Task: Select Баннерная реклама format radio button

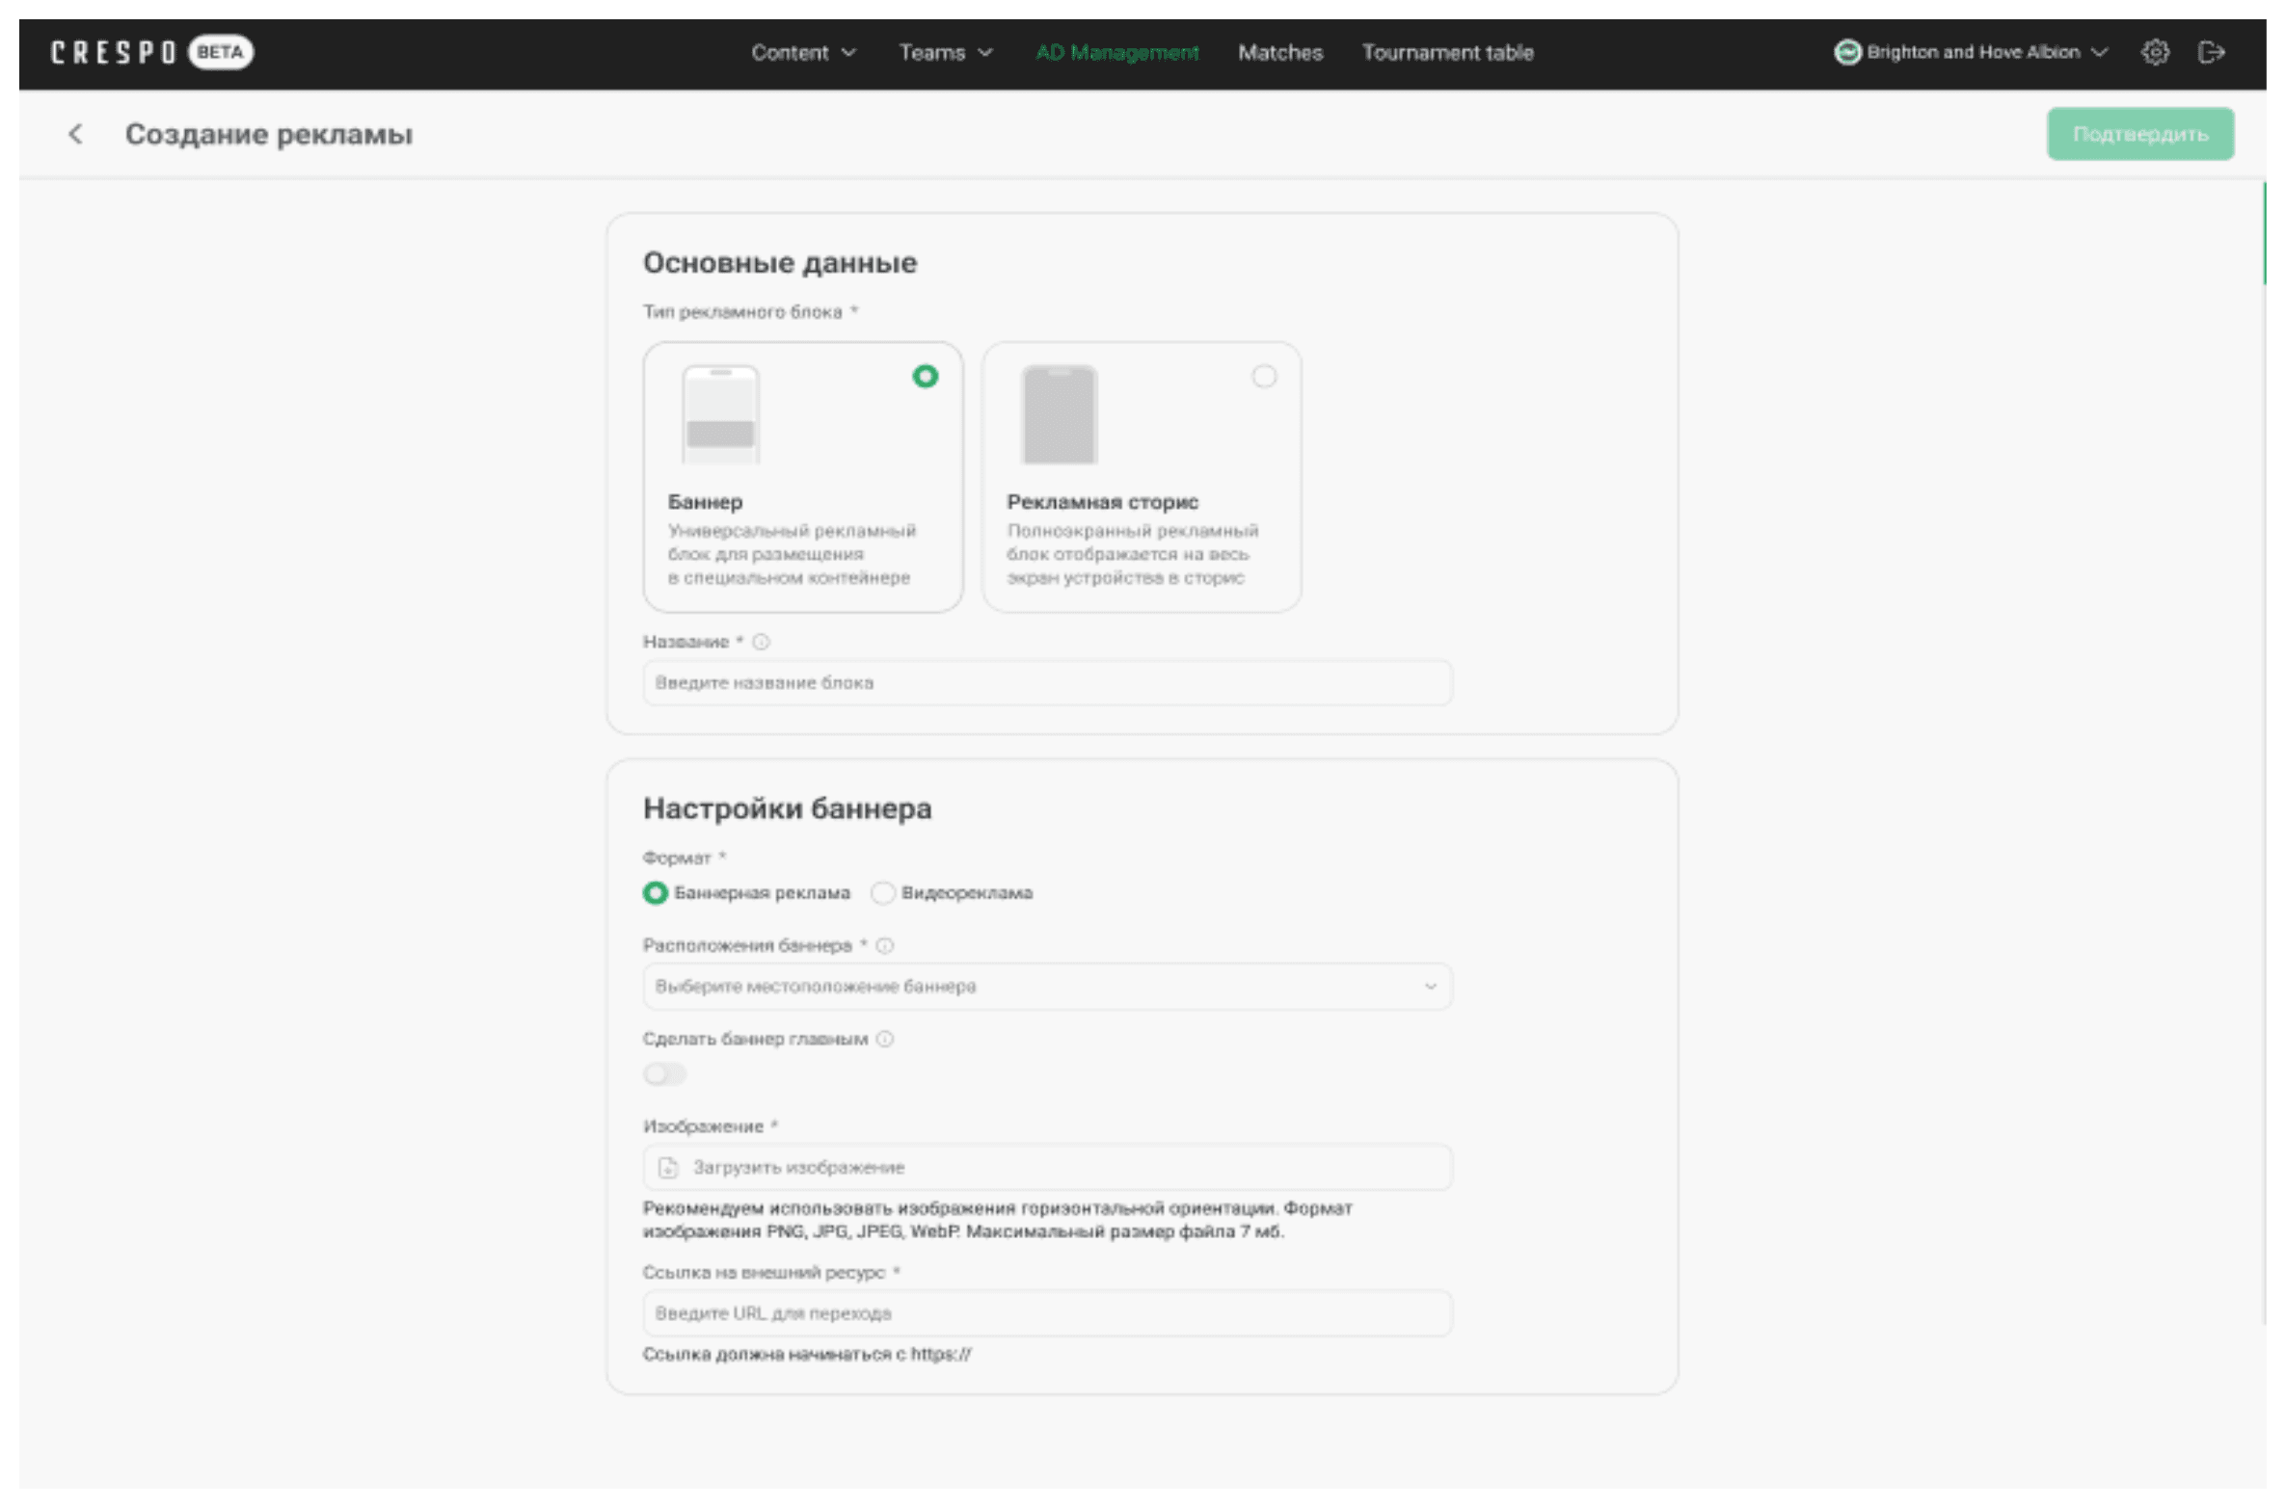Action: [x=656, y=893]
